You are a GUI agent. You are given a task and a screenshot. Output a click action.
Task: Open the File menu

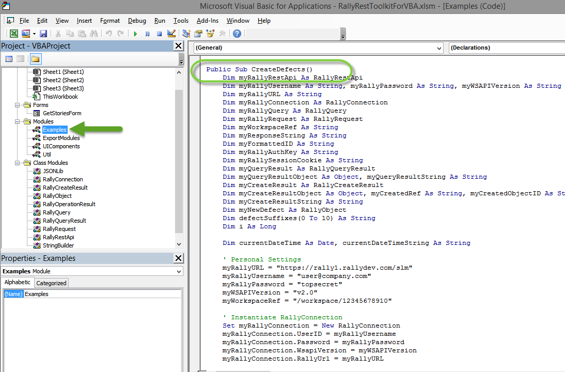tap(24, 21)
